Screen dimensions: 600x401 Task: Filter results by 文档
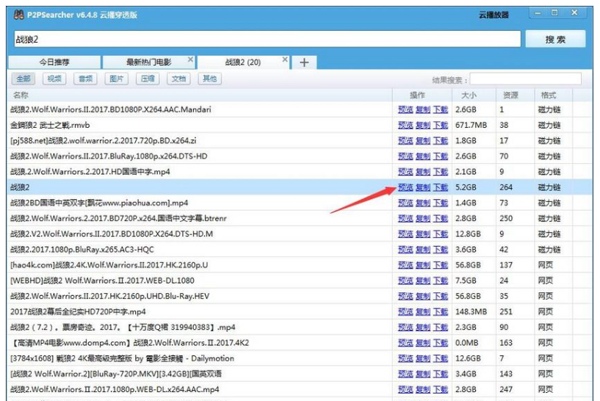pos(178,79)
